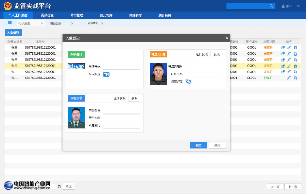Click the 所属部门 input field
This screenshot has height=194, width=306.
122,125
